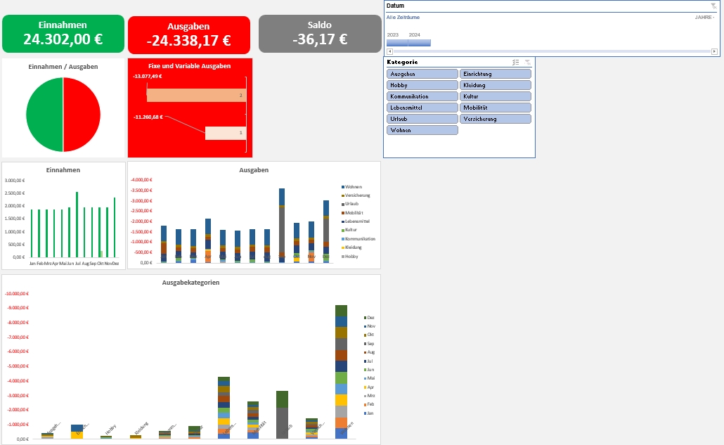Screen dimensions: 724x445
Task: Select the 2023 timeline segment
Action: tap(397, 43)
